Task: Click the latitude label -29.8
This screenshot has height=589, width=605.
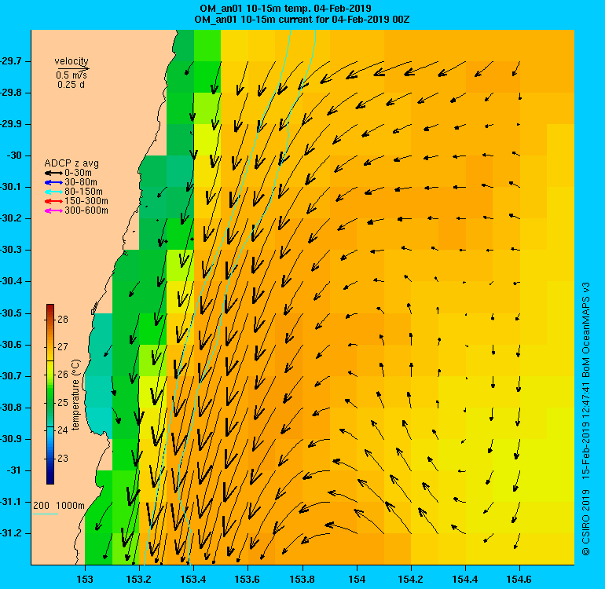Action: [x=11, y=93]
